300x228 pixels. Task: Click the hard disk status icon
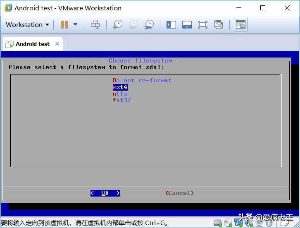(217, 223)
